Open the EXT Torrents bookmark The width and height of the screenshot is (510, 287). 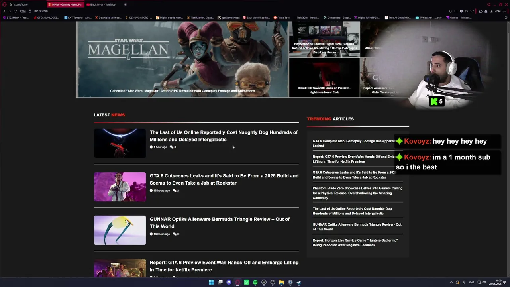(x=78, y=18)
